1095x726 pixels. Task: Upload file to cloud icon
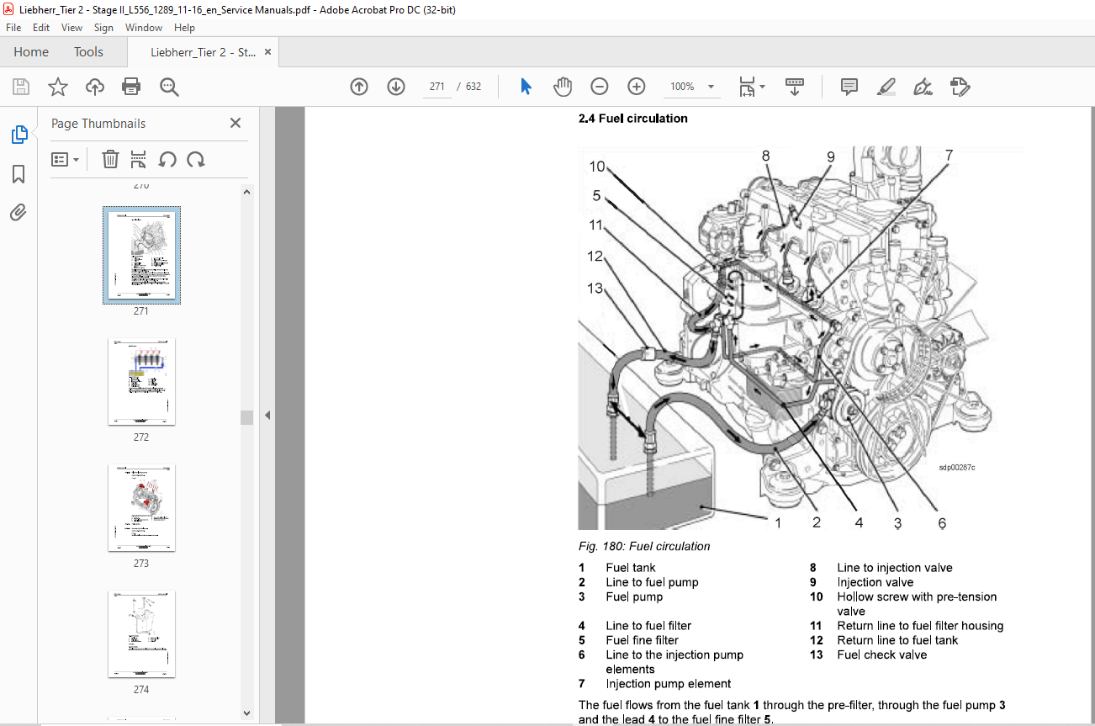click(x=95, y=87)
